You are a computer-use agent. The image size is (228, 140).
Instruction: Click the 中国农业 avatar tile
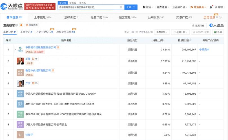tap(20, 114)
